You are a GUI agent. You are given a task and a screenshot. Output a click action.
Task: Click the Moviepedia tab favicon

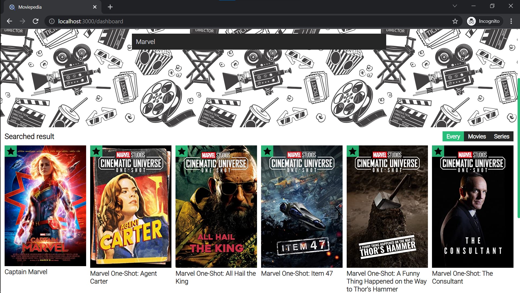click(12, 7)
